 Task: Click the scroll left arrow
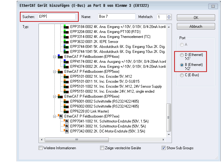[42, 140]
